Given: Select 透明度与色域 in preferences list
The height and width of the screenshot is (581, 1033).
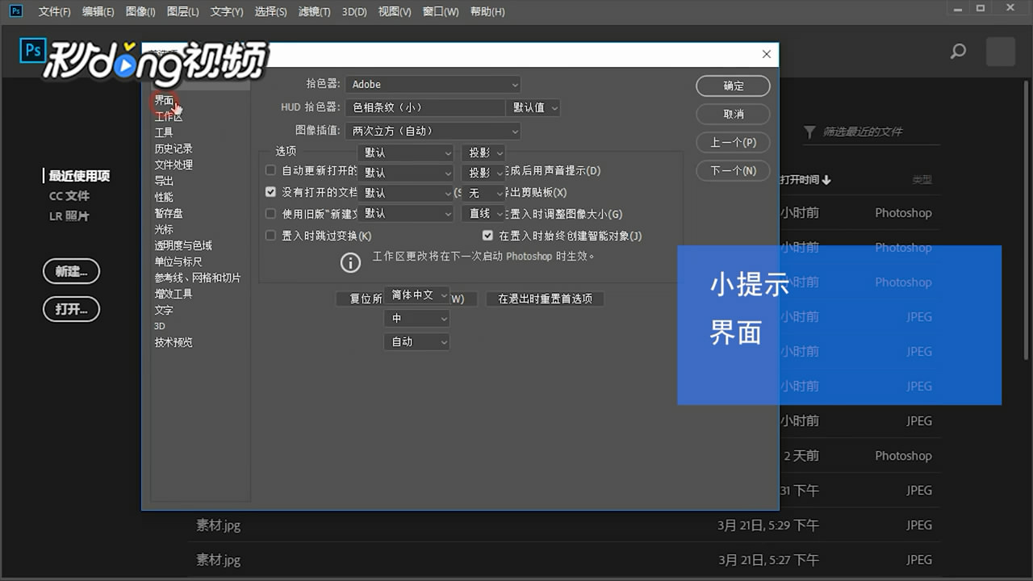Looking at the screenshot, I should click(x=183, y=245).
